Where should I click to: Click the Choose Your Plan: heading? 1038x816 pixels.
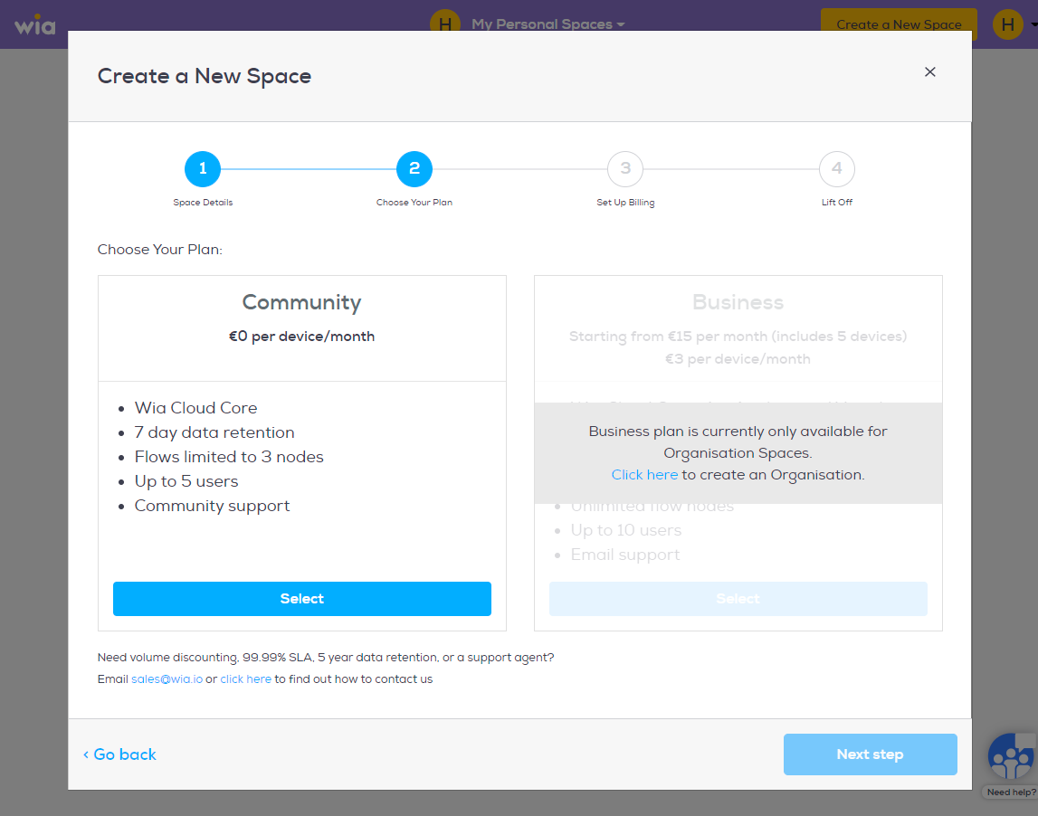159,250
